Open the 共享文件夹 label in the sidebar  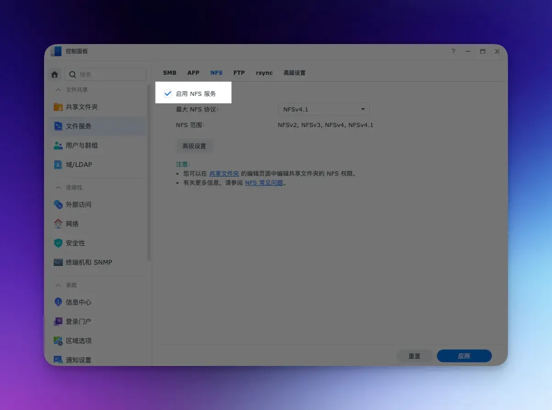(x=82, y=107)
